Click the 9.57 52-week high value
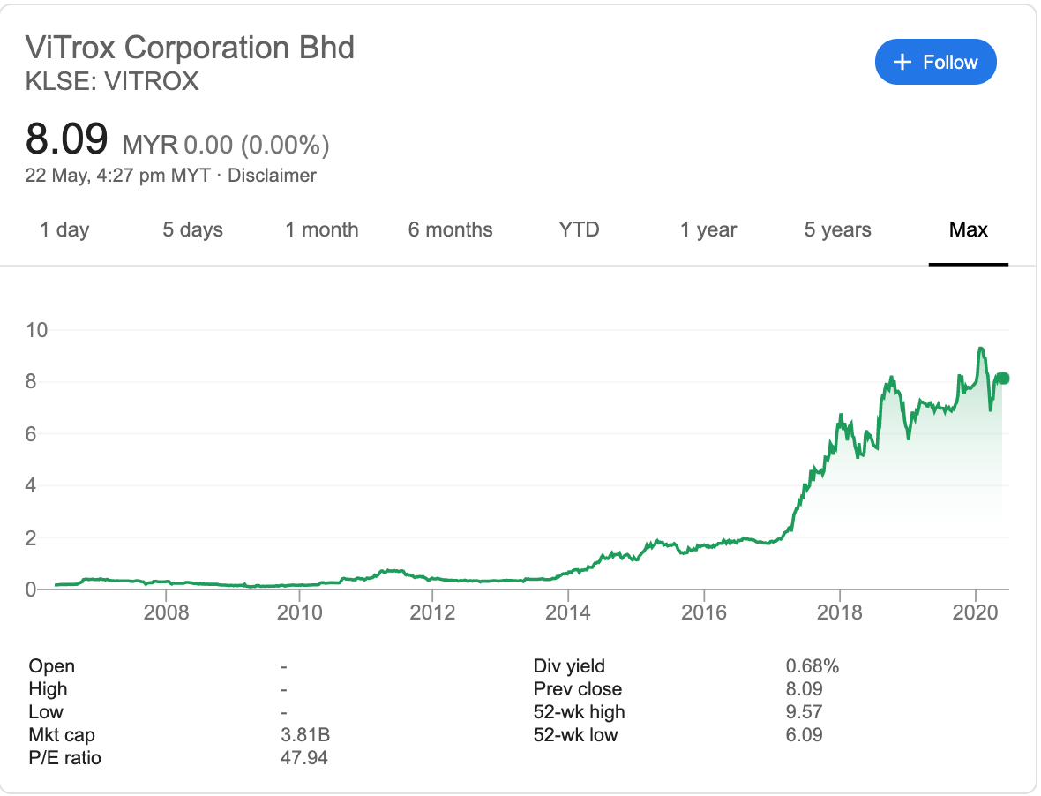The image size is (1041, 796). 803,711
